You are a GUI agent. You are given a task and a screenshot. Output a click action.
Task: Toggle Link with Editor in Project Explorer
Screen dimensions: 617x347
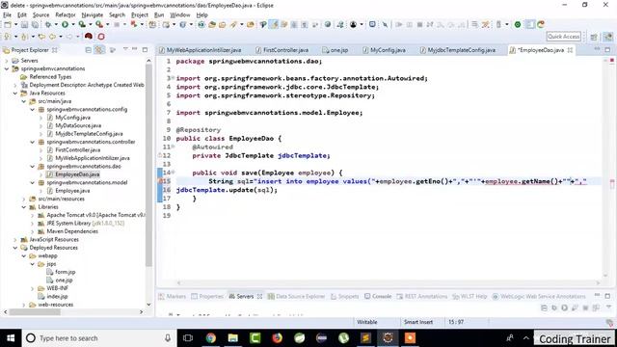tap(98, 50)
